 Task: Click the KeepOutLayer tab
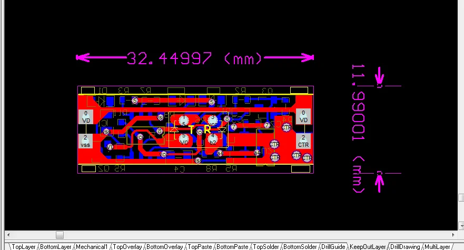pyautogui.click(x=368, y=246)
